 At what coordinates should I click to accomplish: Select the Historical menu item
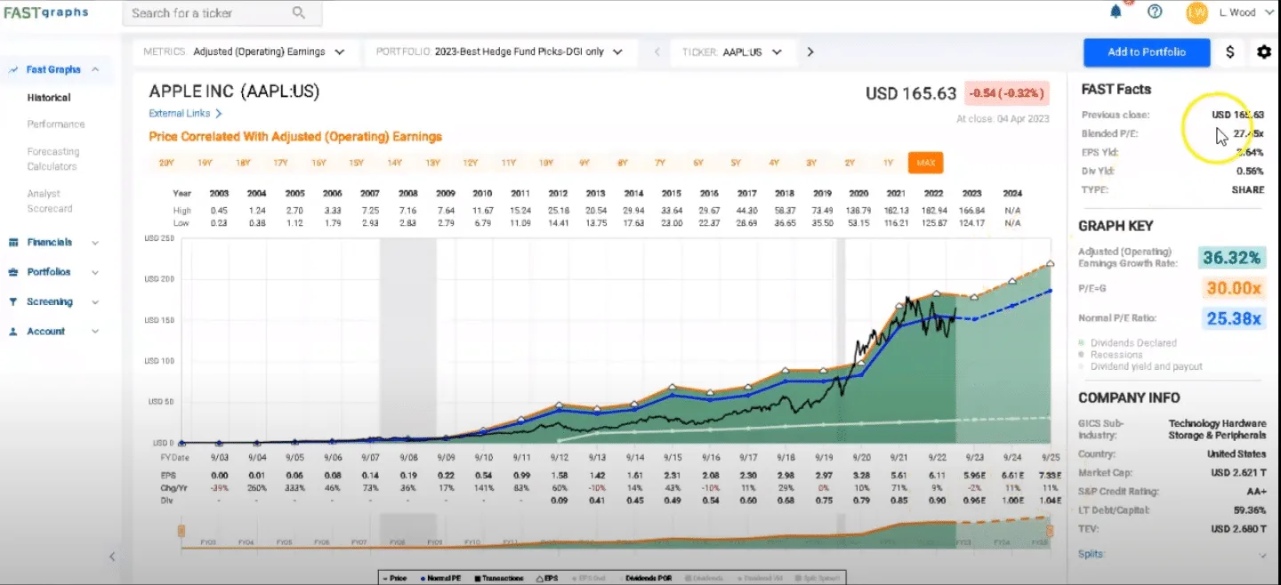(x=49, y=98)
